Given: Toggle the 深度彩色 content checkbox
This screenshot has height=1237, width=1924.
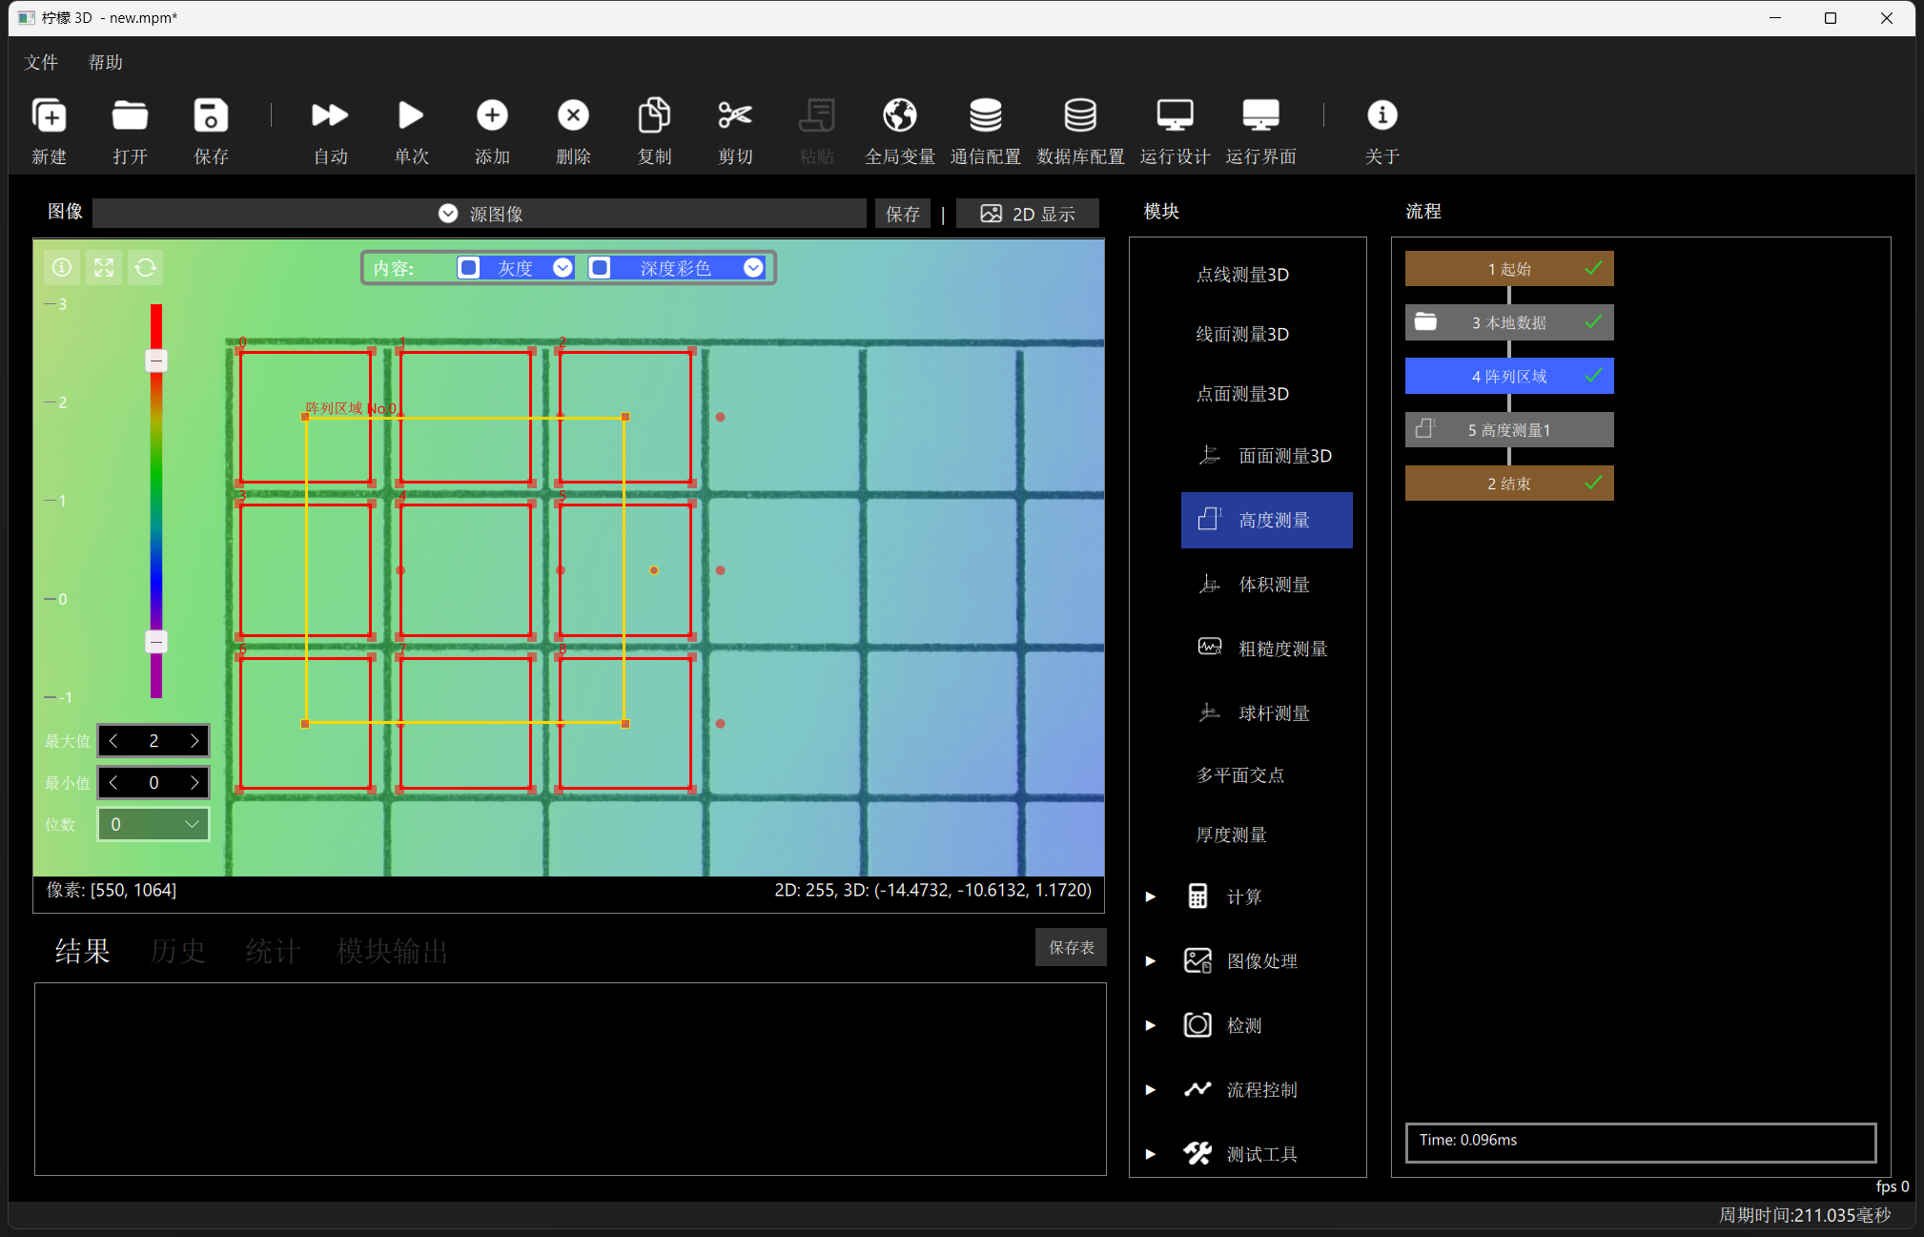Looking at the screenshot, I should tap(600, 268).
